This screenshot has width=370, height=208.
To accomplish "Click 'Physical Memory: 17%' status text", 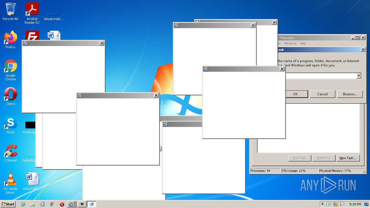I will (x=335, y=171).
